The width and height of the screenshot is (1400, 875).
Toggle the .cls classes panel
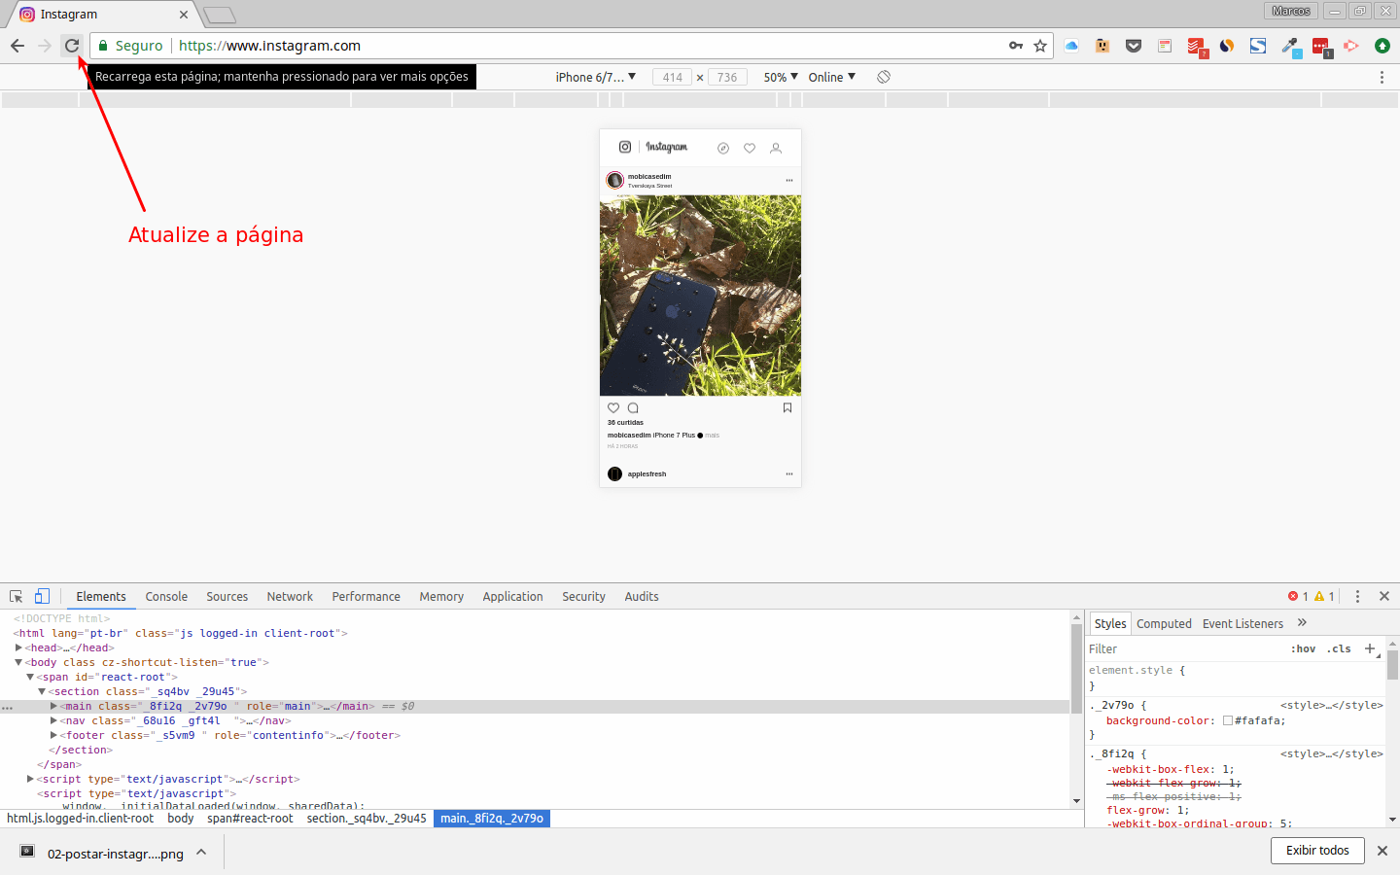click(1339, 648)
